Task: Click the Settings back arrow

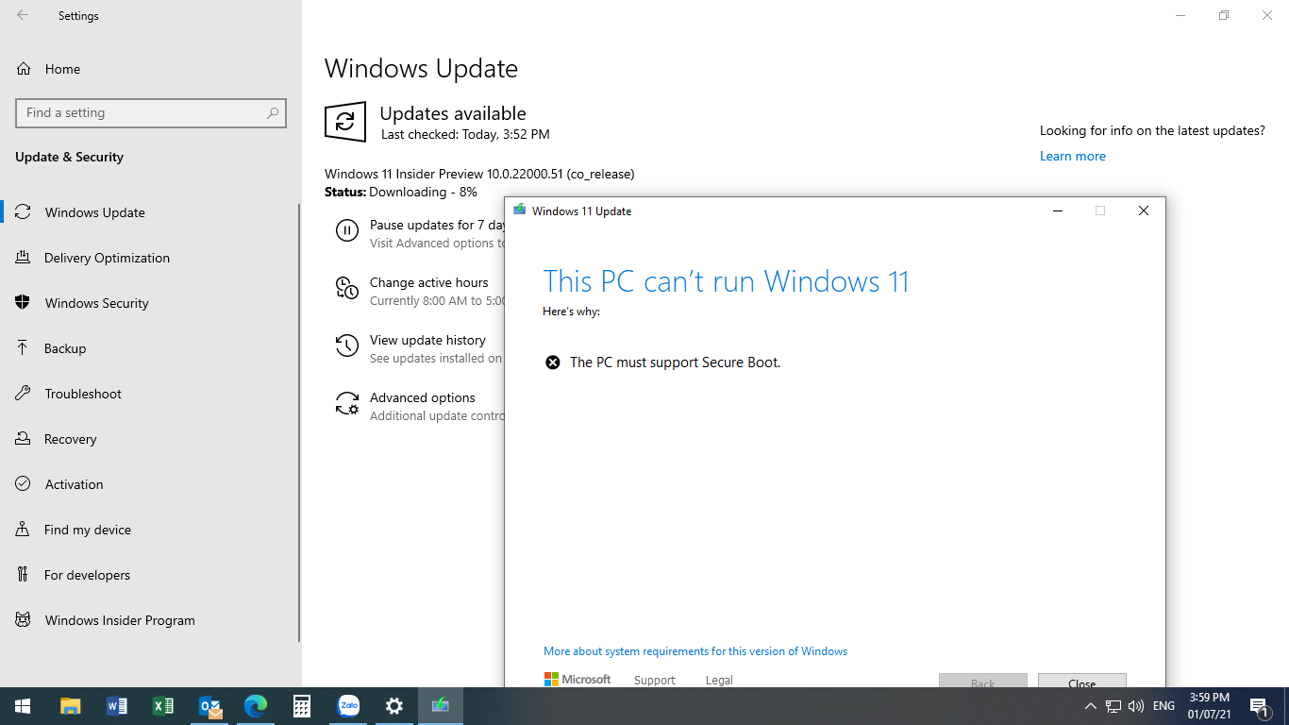Action: click(x=23, y=15)
